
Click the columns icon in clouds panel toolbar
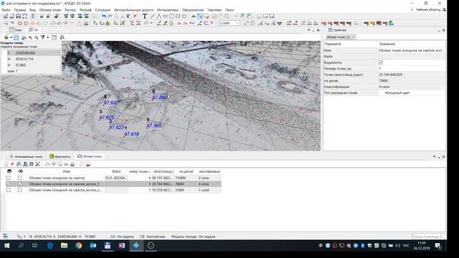tap(32, 164)
